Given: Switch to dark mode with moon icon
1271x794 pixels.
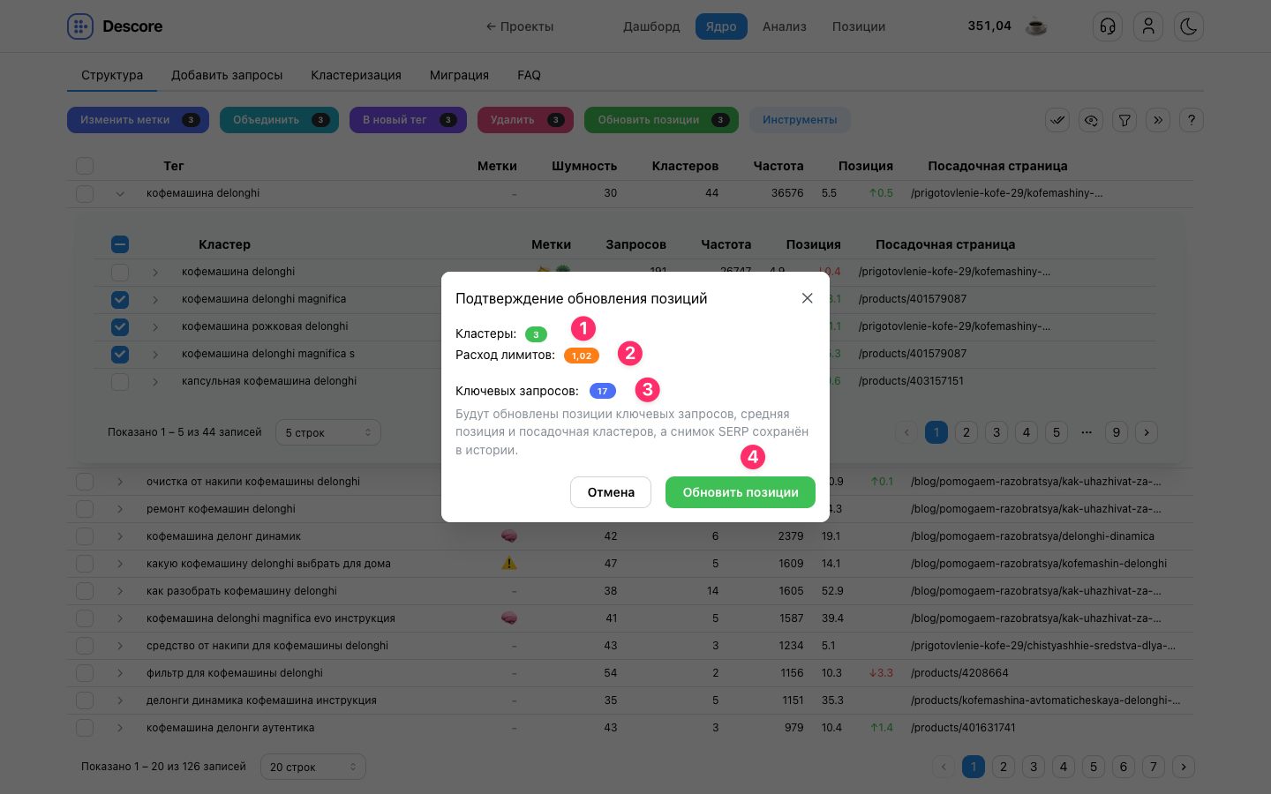Looking at the screenshot, I should tap(1189, 26).
